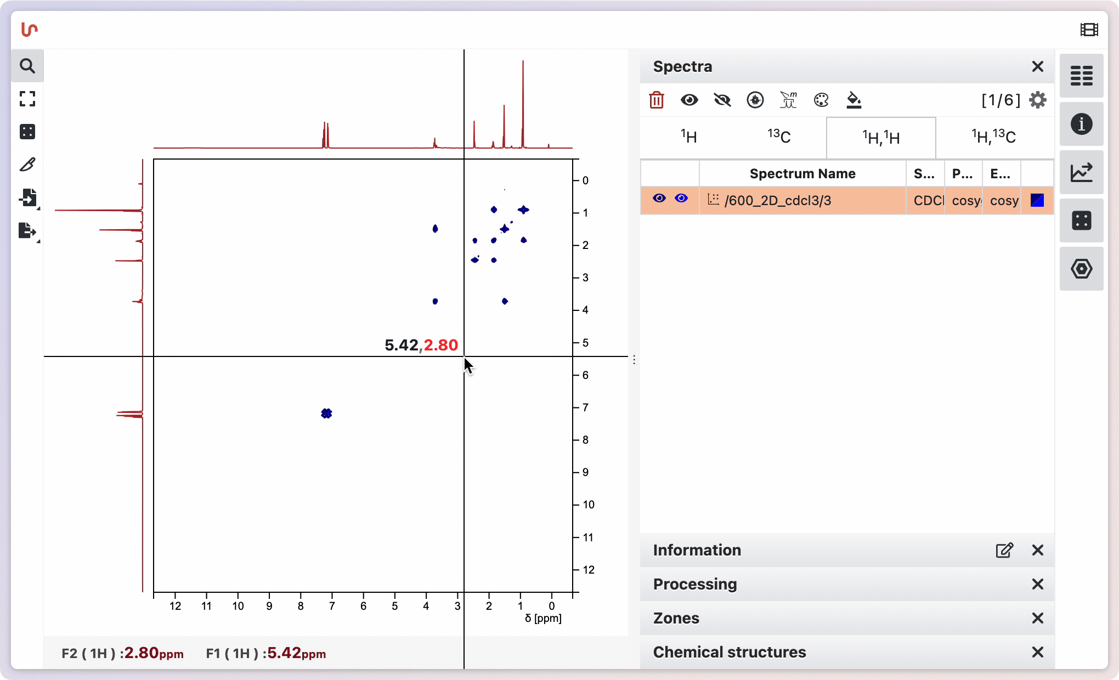Open the 1H,13C spectra tab

(994, 137)
